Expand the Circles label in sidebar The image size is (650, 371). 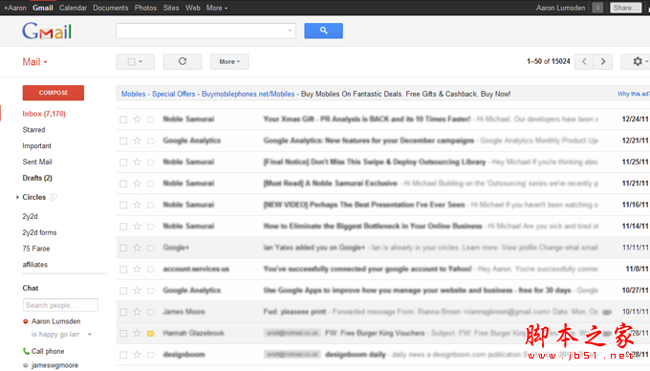(x=17, y=197)
